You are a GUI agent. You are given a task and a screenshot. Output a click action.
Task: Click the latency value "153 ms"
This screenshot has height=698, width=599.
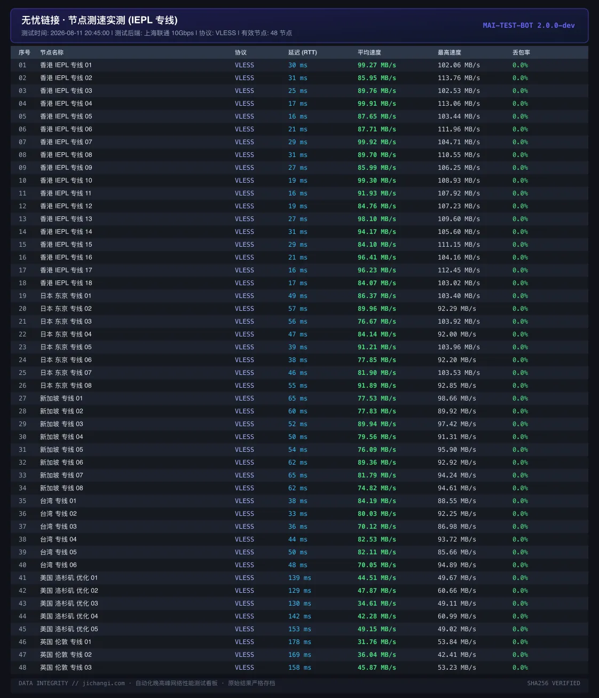pos(299,629)
